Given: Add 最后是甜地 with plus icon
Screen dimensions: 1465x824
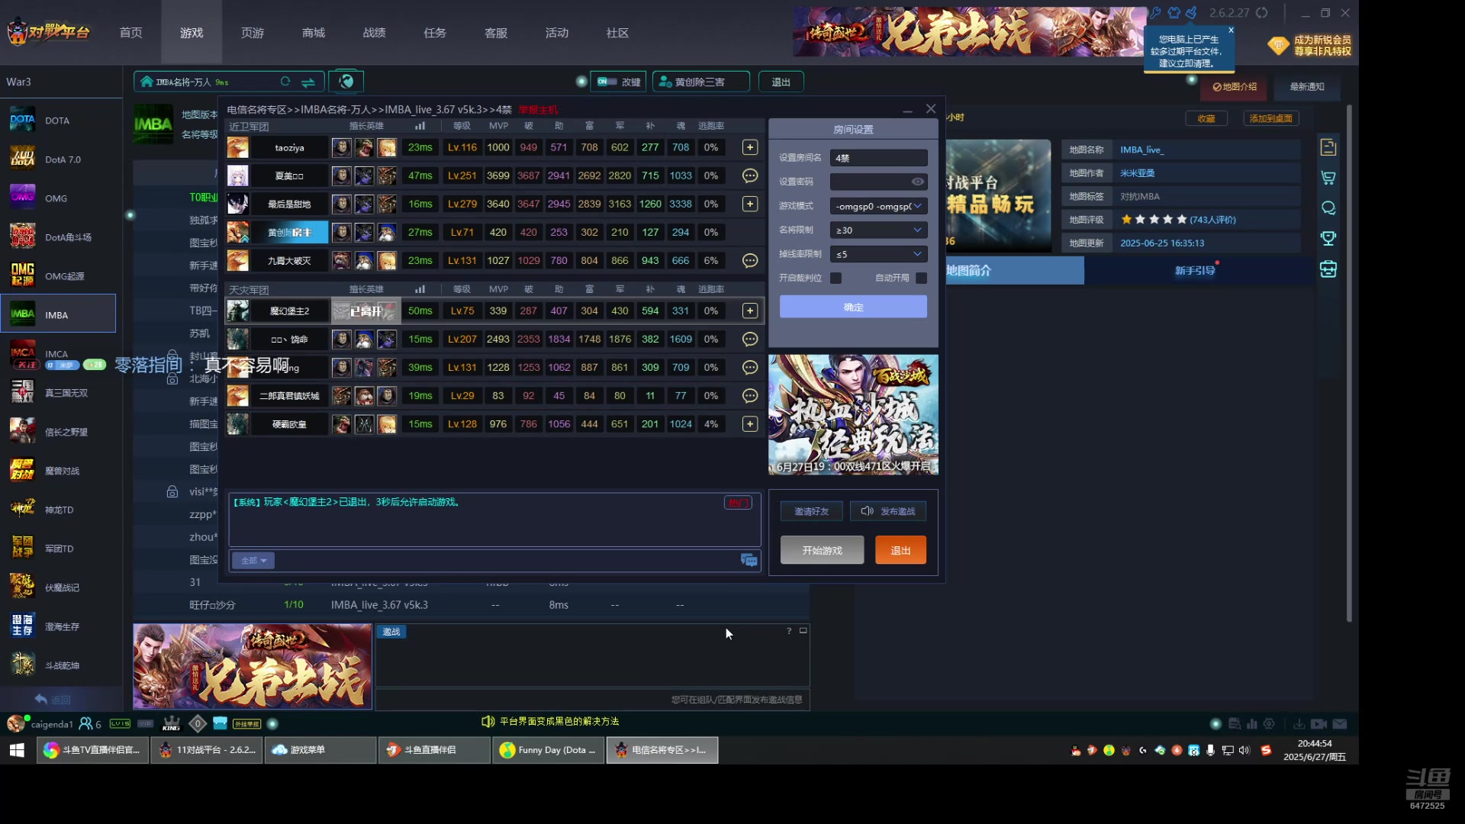Looking at the screenshot, I should 750,204.
